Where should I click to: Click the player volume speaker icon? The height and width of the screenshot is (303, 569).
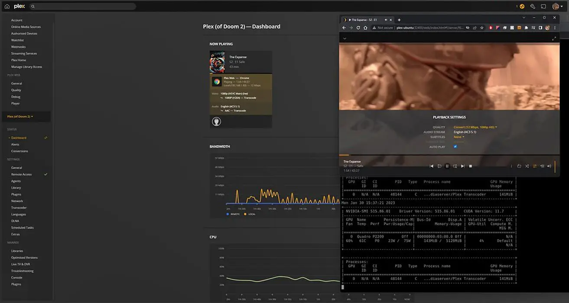549,166
